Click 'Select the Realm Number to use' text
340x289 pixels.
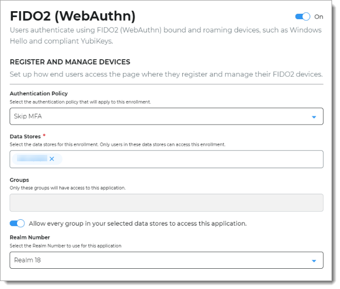(x=65, y=246)
